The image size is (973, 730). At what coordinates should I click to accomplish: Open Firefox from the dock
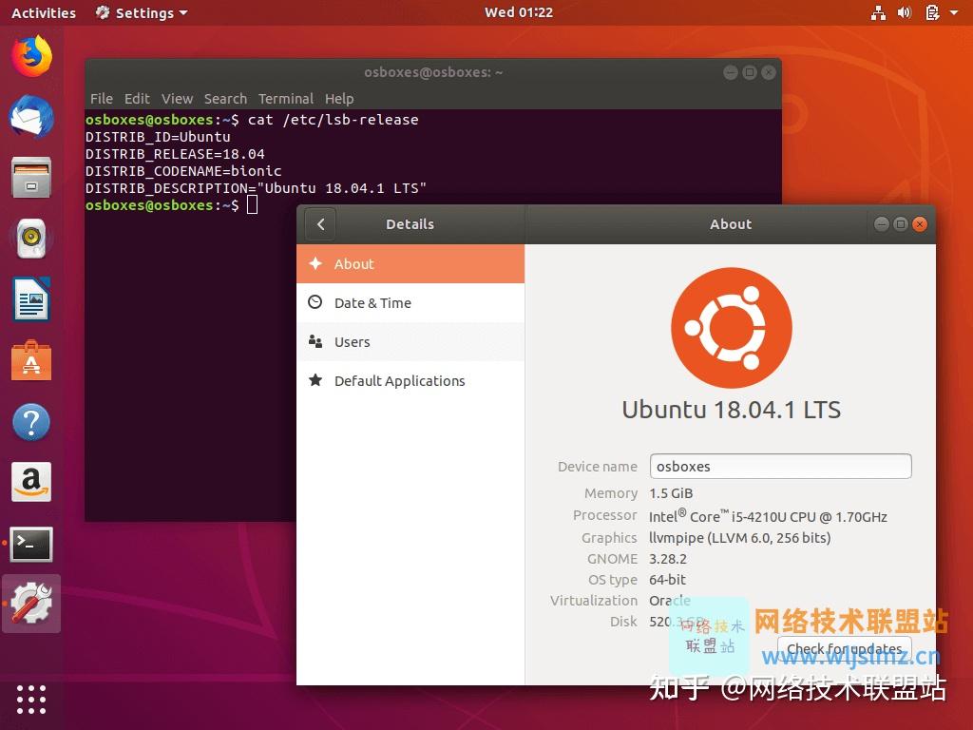[x=31, y=57]
